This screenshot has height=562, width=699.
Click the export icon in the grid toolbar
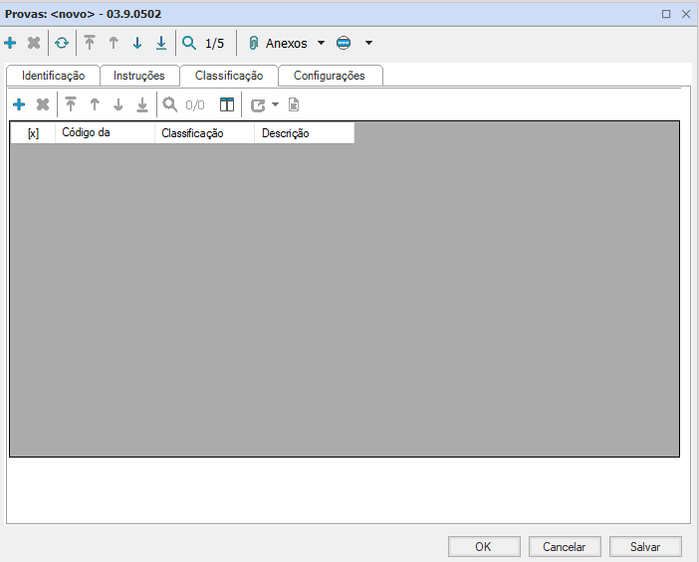tap(258, 104)
